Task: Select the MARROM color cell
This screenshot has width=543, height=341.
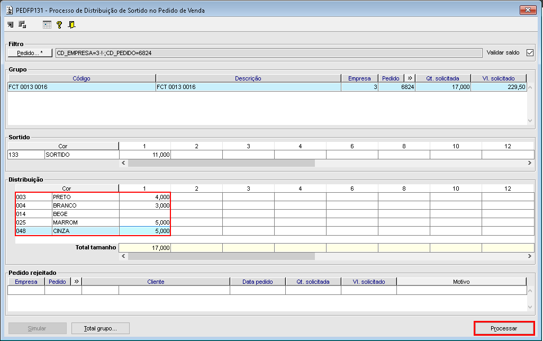Action: [x=86, y=222]
